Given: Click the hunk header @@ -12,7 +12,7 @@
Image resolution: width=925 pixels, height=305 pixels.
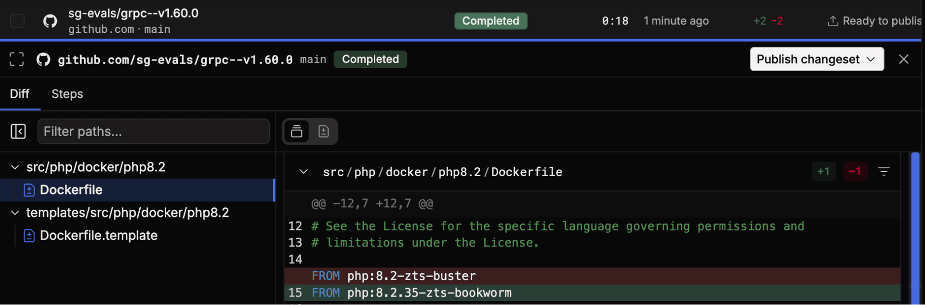Looking at the screenshot, I should (372, 203).
